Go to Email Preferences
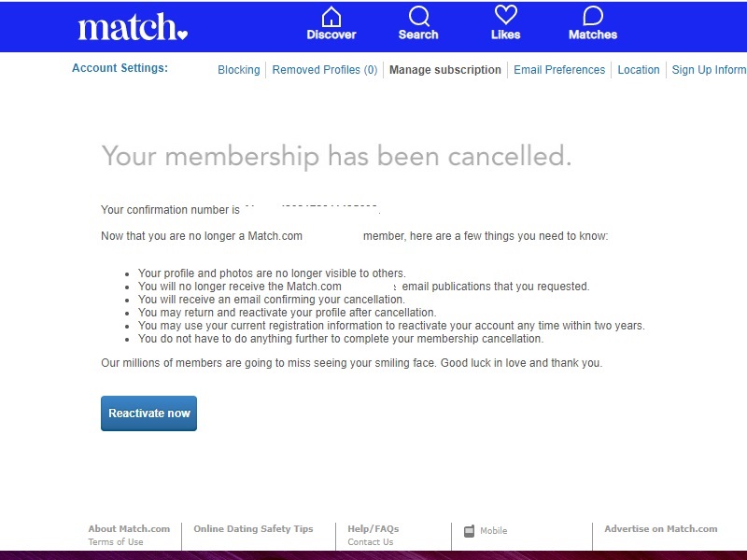Viewport: 747px width, 560px height. 559,69
